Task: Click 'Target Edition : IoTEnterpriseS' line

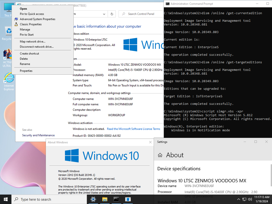Action: pyautogui.click(x=193, y=96)
